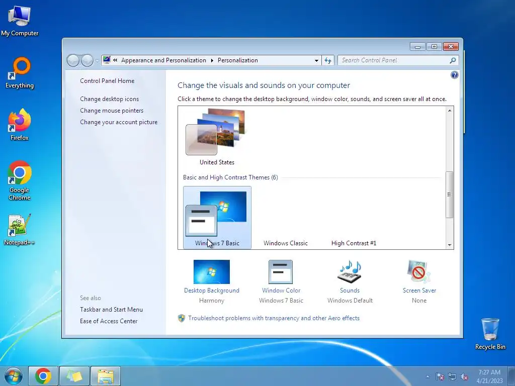Go to Control Panel Home
Screen dimensions: 515x386
107,81
